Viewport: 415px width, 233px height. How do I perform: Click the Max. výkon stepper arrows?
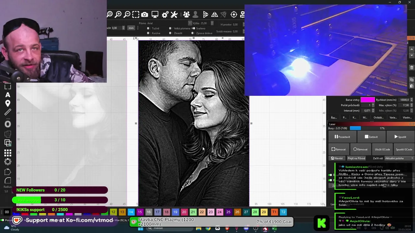click(x=412, y=105)
